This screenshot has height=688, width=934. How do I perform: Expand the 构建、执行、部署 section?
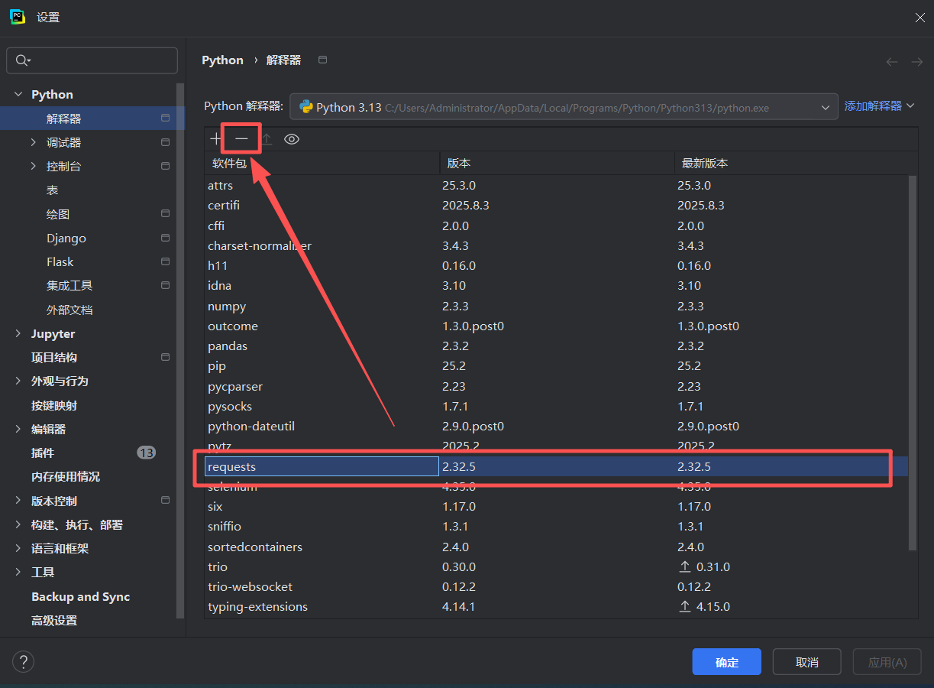18,524
